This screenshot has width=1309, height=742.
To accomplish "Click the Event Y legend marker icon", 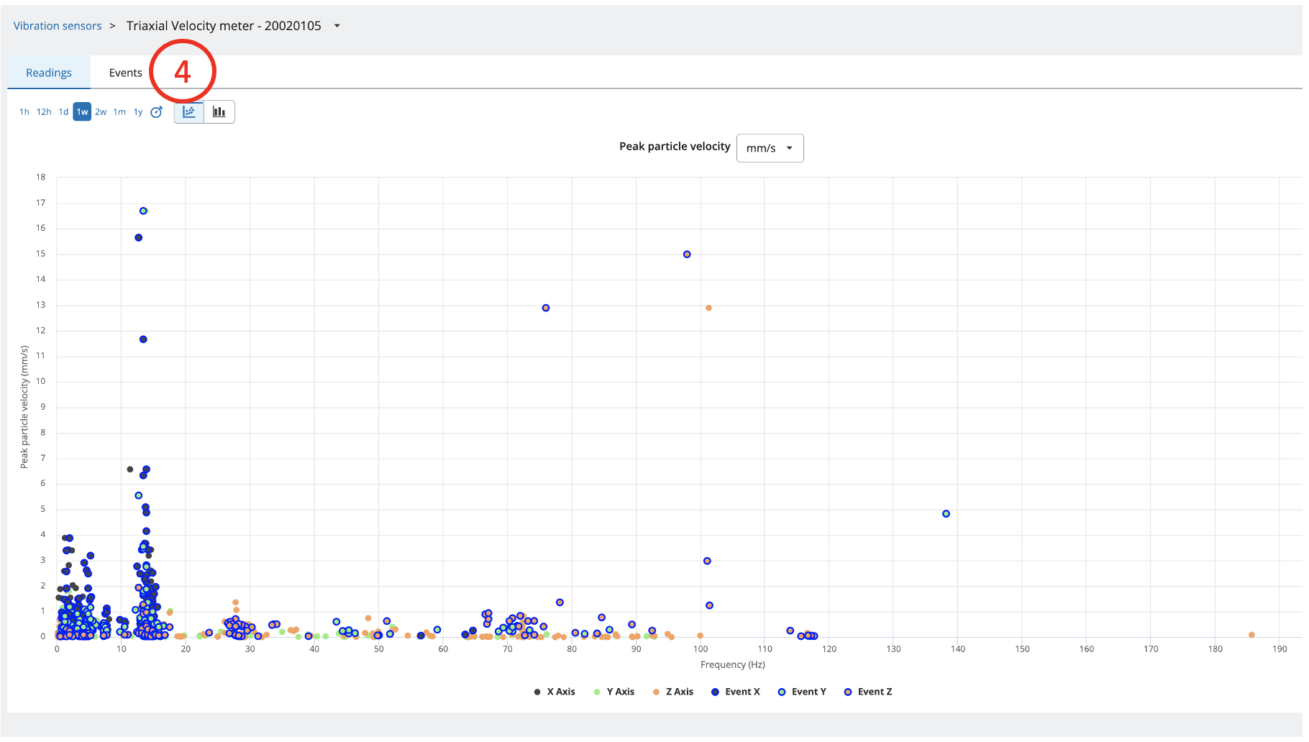I will 782,692.
